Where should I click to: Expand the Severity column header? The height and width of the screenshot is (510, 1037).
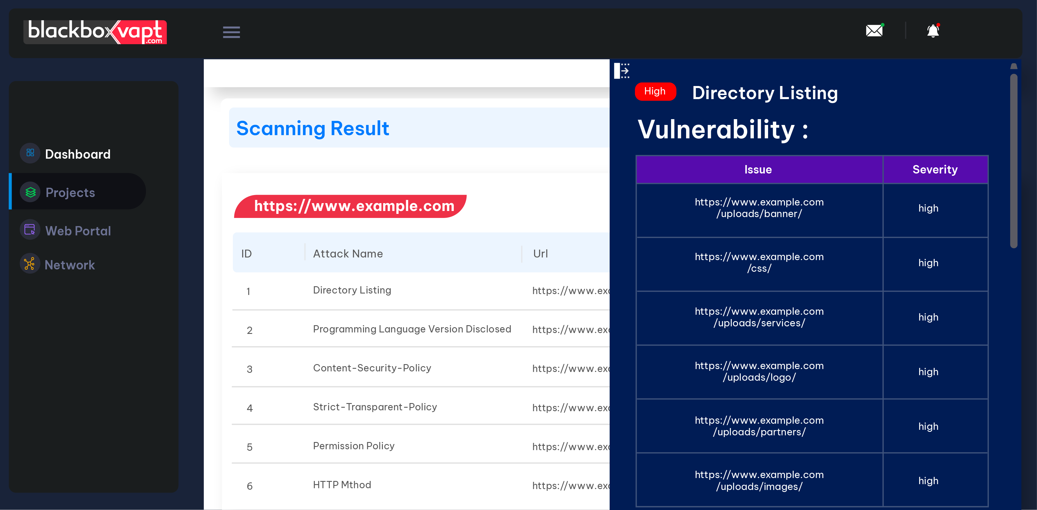[x=935, y=169]
